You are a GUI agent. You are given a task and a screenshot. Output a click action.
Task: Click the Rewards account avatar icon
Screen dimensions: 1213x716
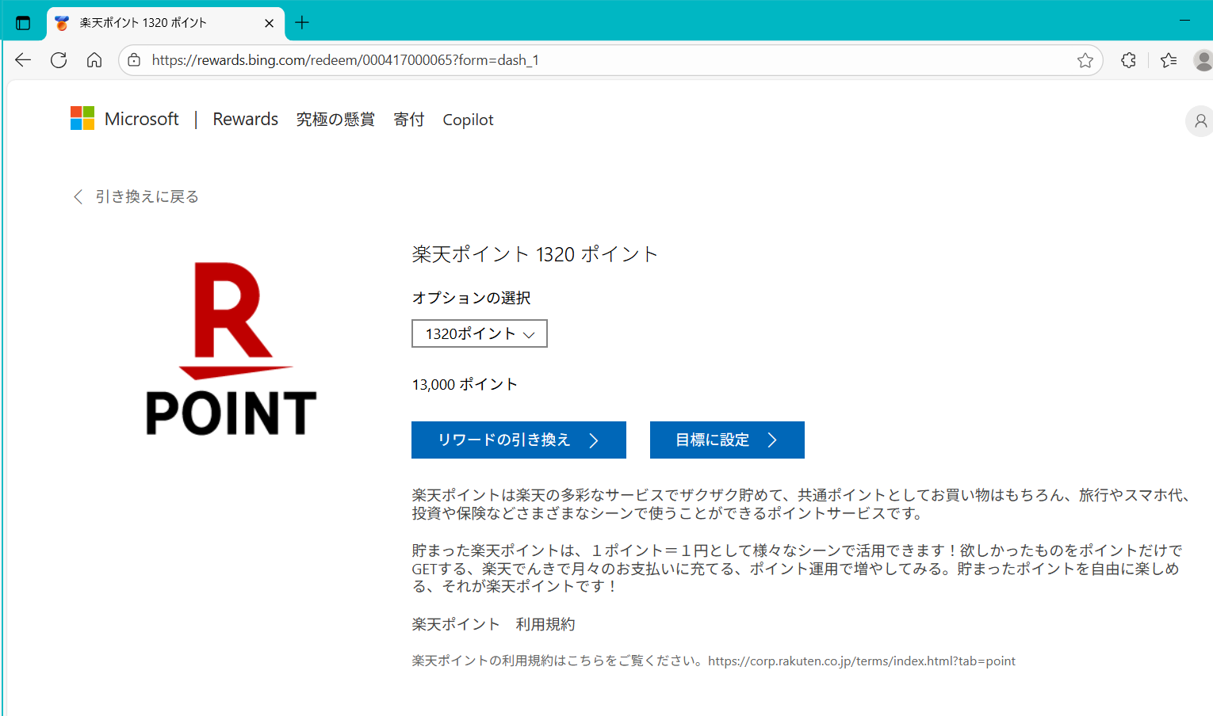point(1200,121)
